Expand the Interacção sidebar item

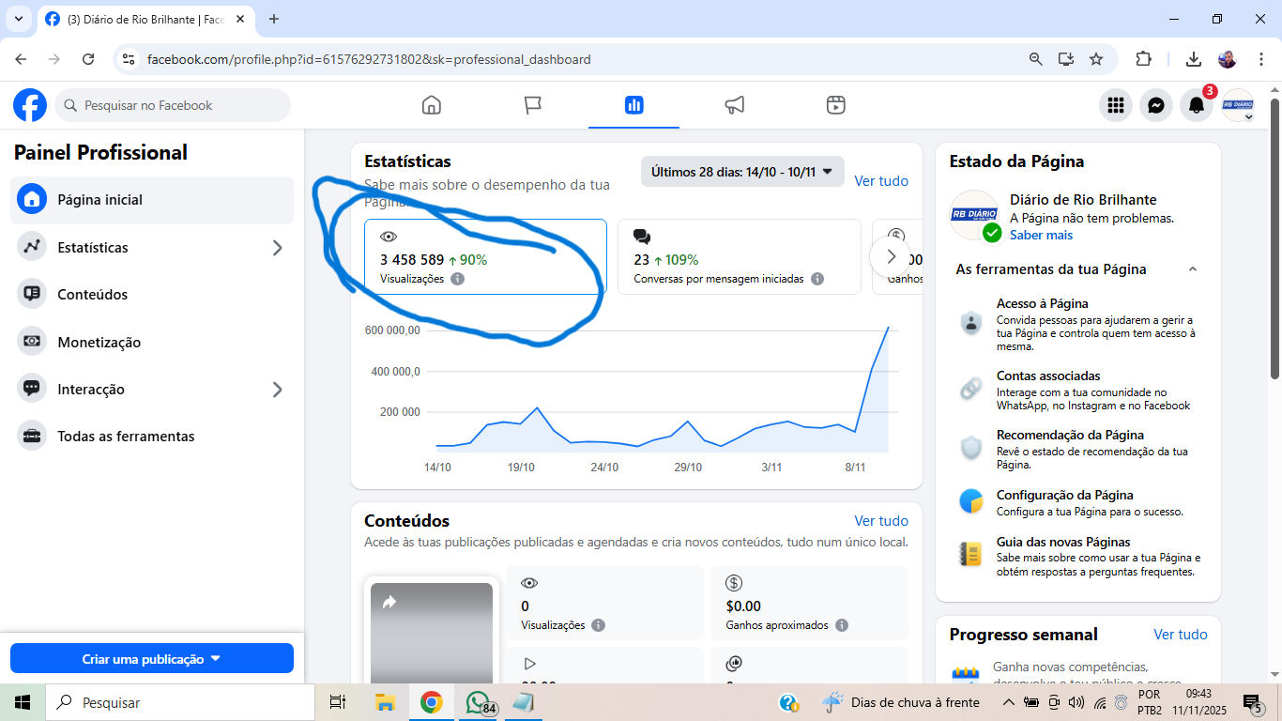277,389
